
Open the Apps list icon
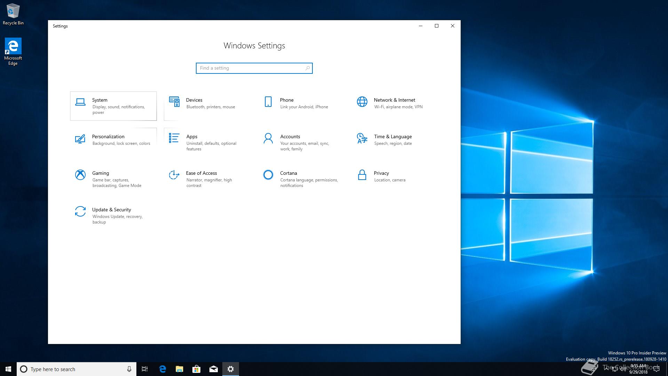click(x=174, y=138)
